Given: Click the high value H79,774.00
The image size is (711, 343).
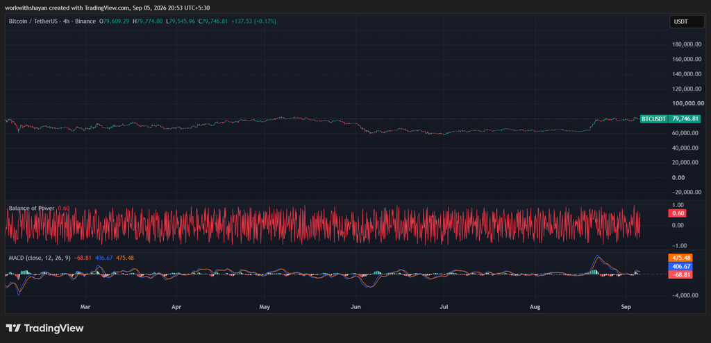Looking at the screenshot, I should (147, 21).
